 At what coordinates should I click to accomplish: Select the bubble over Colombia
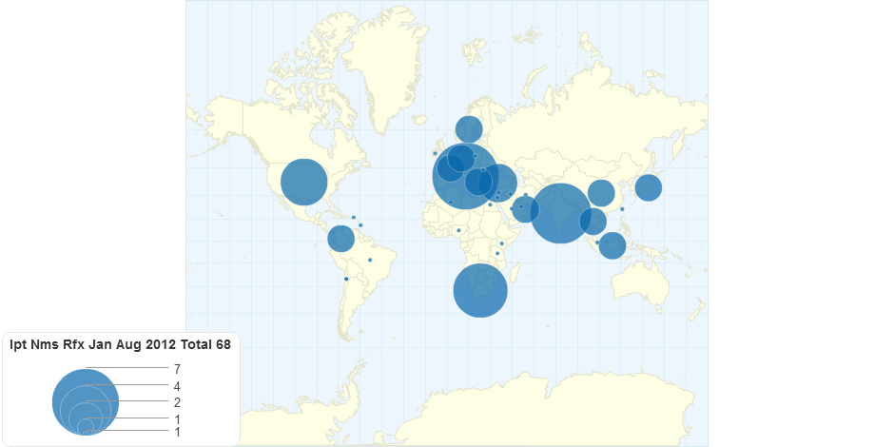click(x=341, y=239)
